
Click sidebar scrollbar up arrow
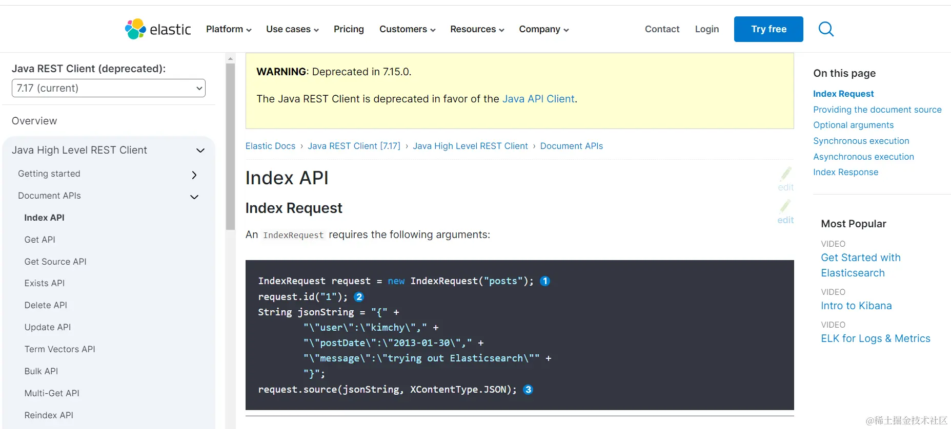(x=230, y=58)
